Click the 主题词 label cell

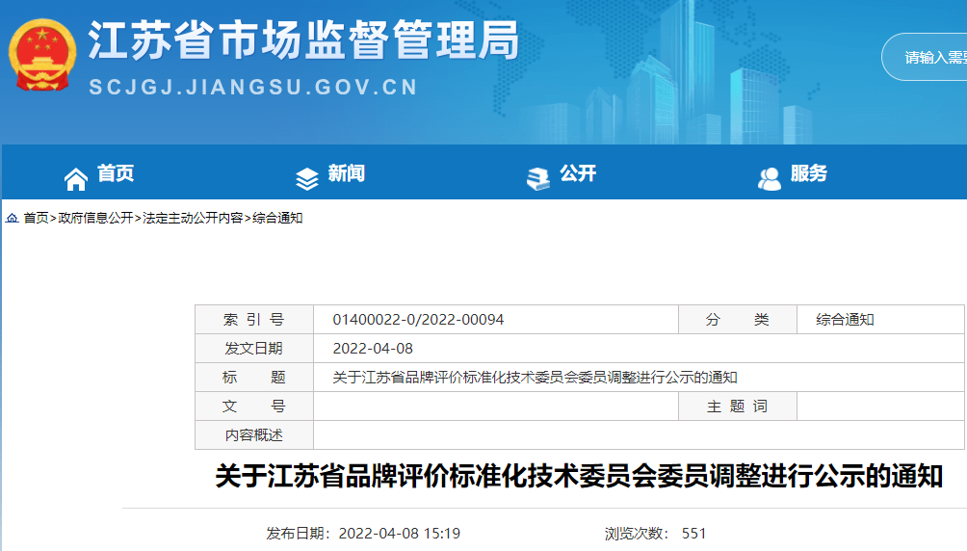click(738, 406)
